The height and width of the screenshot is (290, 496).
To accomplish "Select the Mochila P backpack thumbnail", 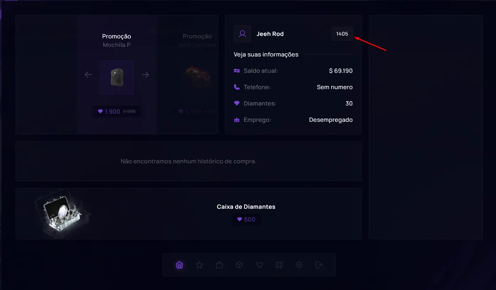I will pos(117,77).
